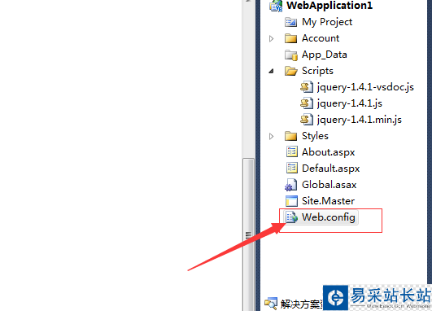
Task: Open the 解决方案 tab at bottom
Action: 301,304
